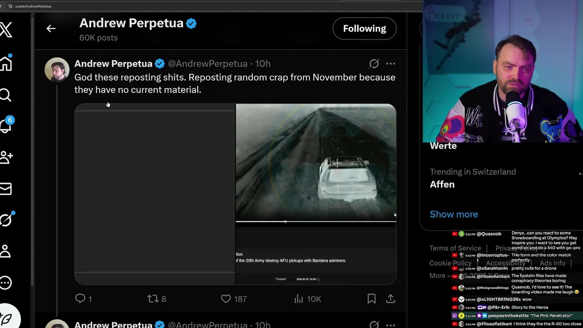Click the peepeeinthekettle chat username

pos(508,316)
